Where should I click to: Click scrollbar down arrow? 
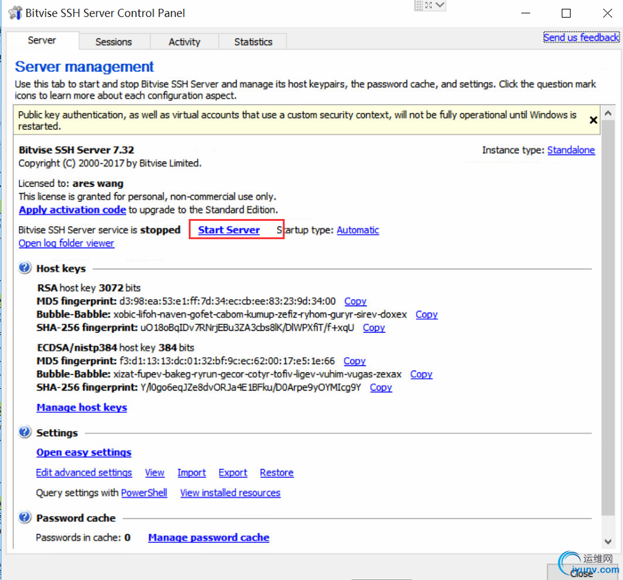608,542
